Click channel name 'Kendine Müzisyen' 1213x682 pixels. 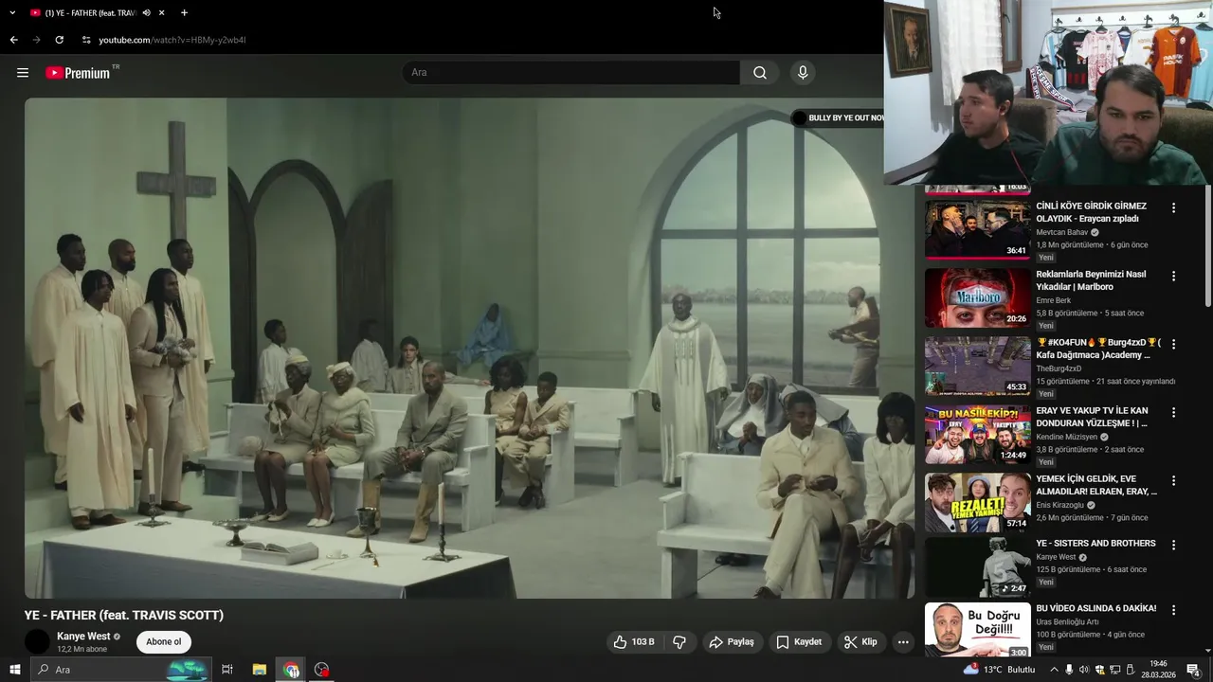(1066, 437)
